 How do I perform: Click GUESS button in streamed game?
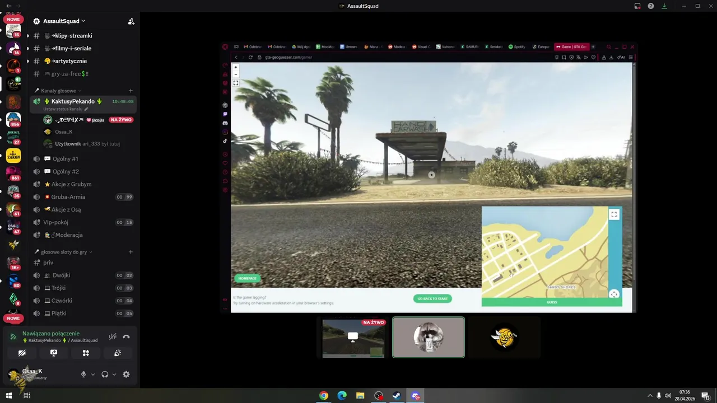552,302
